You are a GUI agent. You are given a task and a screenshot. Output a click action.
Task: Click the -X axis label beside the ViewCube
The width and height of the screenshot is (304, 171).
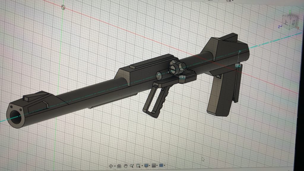(298, 28)
